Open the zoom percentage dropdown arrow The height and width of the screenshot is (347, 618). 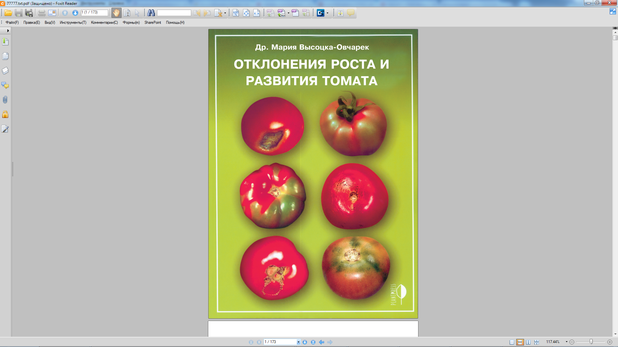pyautogui.click(x=566, y=342)
